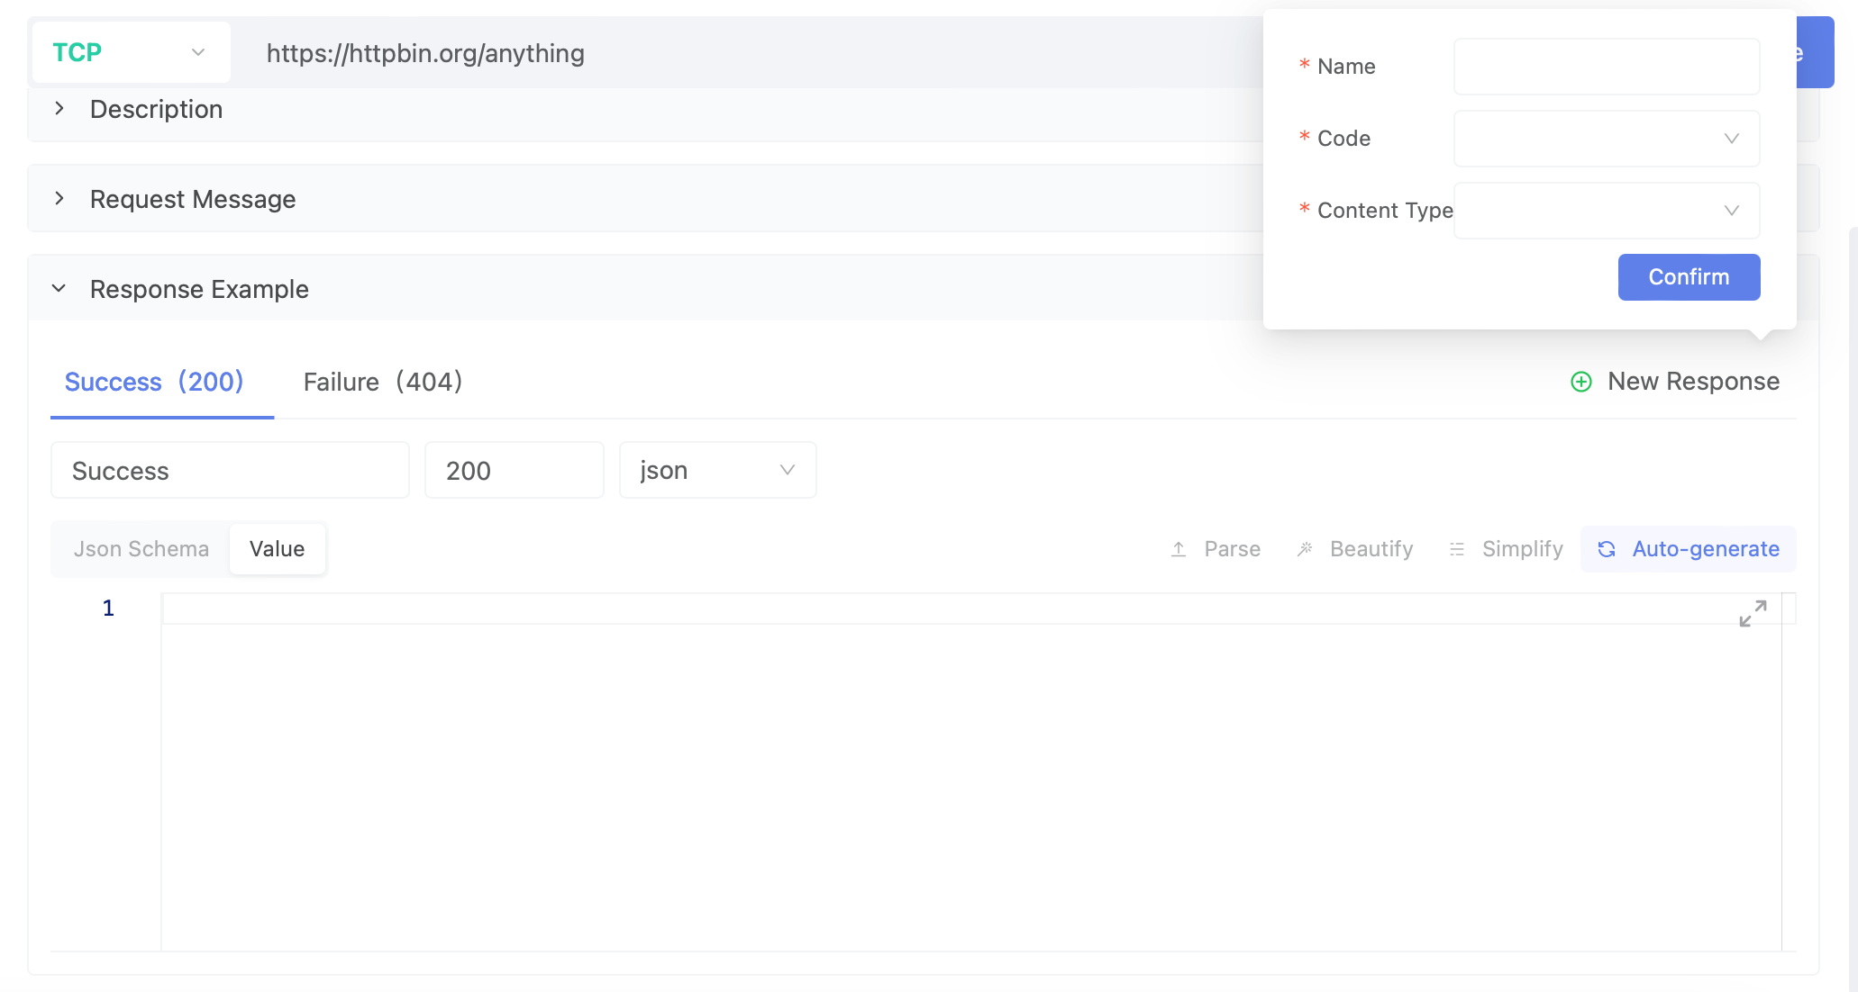Expand the code editor to fullscreen
This screenshot has width=1858, height=992.
click(x=1753, y=614)
